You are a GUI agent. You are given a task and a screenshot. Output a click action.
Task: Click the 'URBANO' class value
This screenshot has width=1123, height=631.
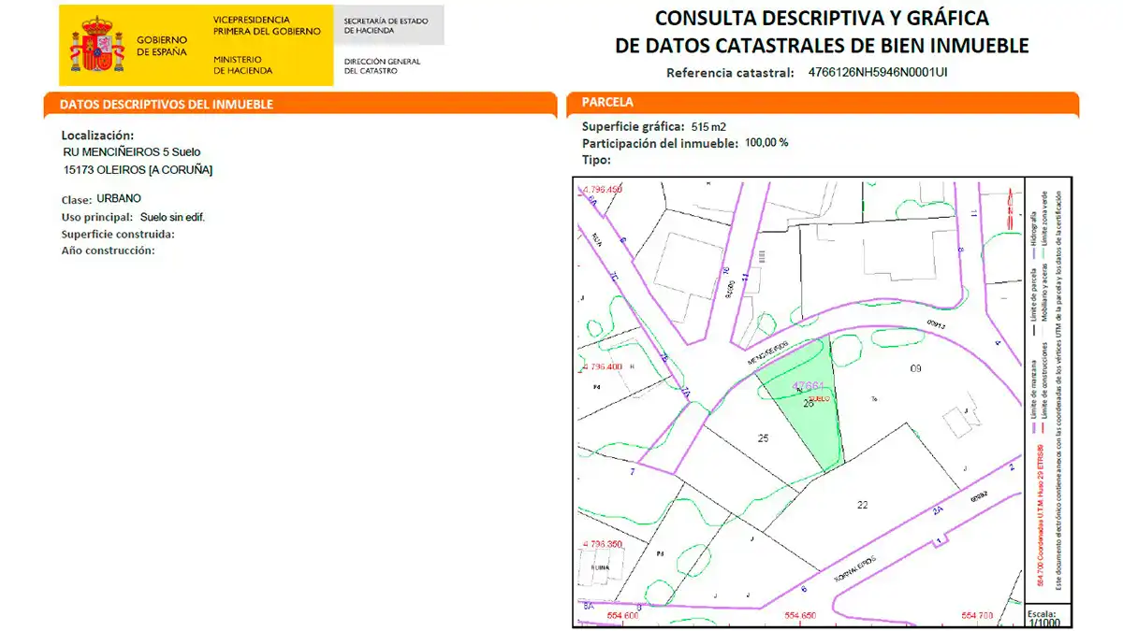(x=119, y=198)
